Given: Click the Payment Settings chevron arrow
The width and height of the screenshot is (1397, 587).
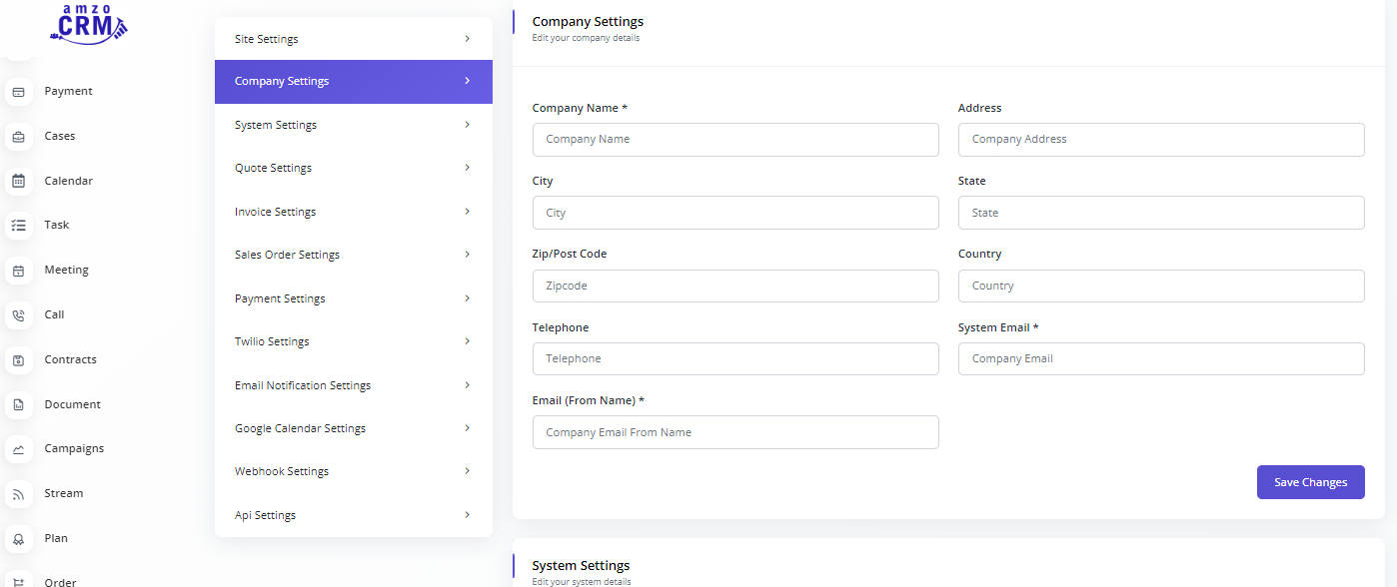Looking at the screenshot, I should pyautogui.click(x=467, y=297).
